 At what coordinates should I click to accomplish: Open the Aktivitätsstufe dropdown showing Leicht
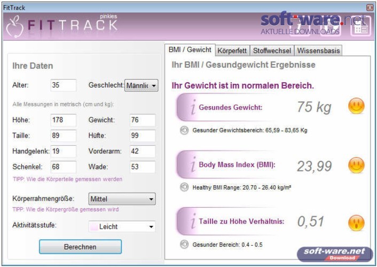tap(122, 226)
